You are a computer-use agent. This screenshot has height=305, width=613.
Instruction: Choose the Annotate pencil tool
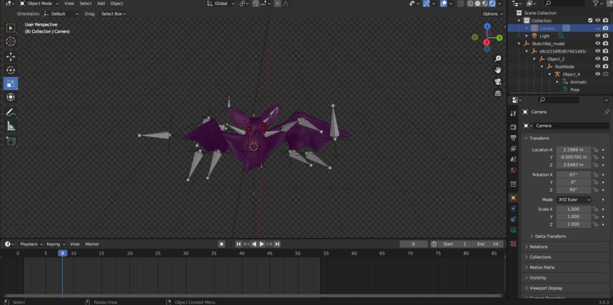(11, 112)
